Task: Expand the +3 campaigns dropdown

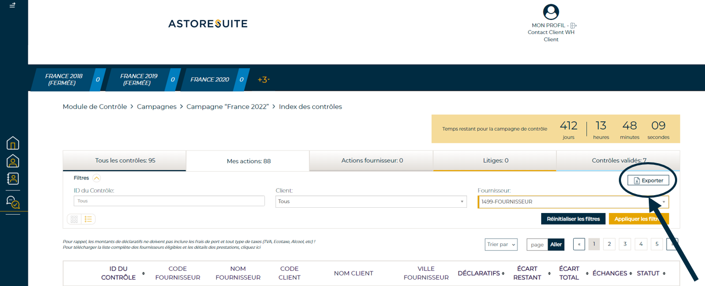Action: pyautogui.click(x=263, y=80)
